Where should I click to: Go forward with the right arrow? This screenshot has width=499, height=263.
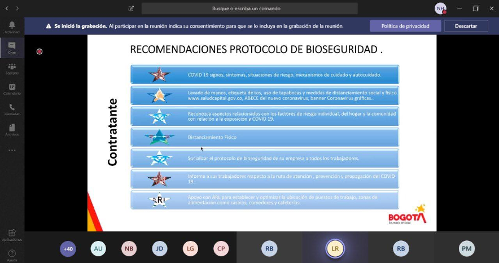coord(17,8)
